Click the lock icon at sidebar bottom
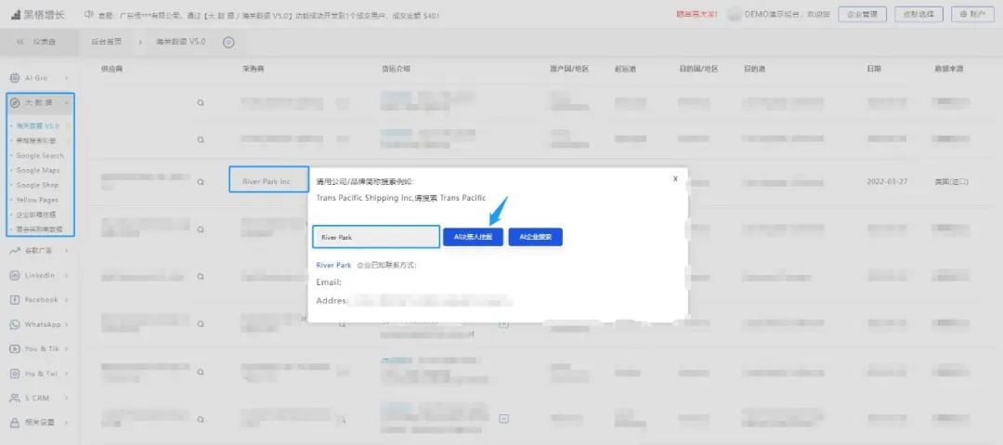Screen dimensions: 1003x445 coord(15,422)
